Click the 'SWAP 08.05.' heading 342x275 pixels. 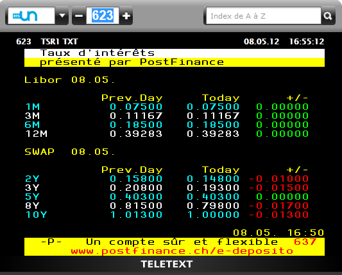(69, 152)
